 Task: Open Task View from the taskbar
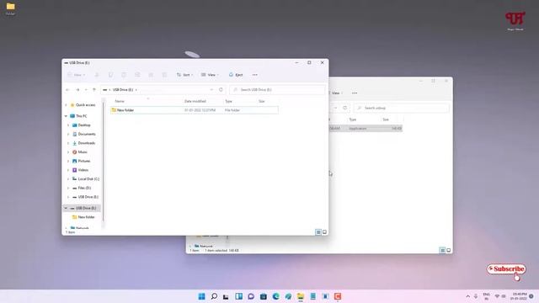click(x=226, y=296)
